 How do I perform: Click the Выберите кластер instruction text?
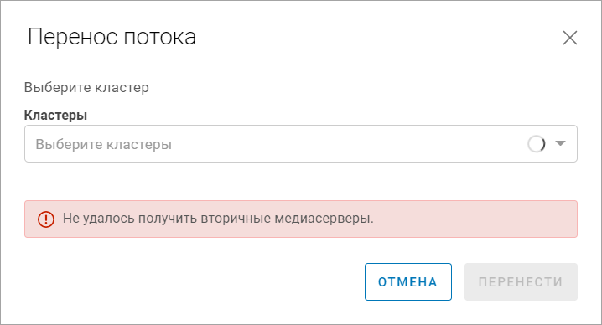86,87
